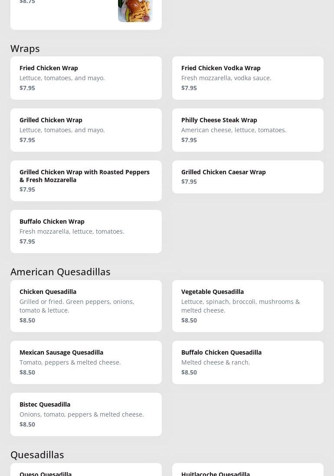Choose the Mexican Sausage Quesadilla

(x=86, y=362)
